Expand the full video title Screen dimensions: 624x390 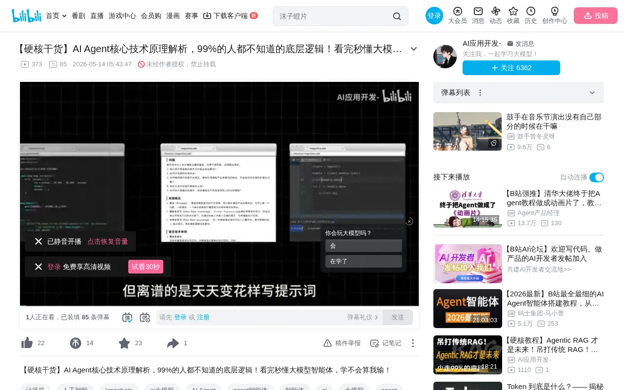tap(414, 49)
